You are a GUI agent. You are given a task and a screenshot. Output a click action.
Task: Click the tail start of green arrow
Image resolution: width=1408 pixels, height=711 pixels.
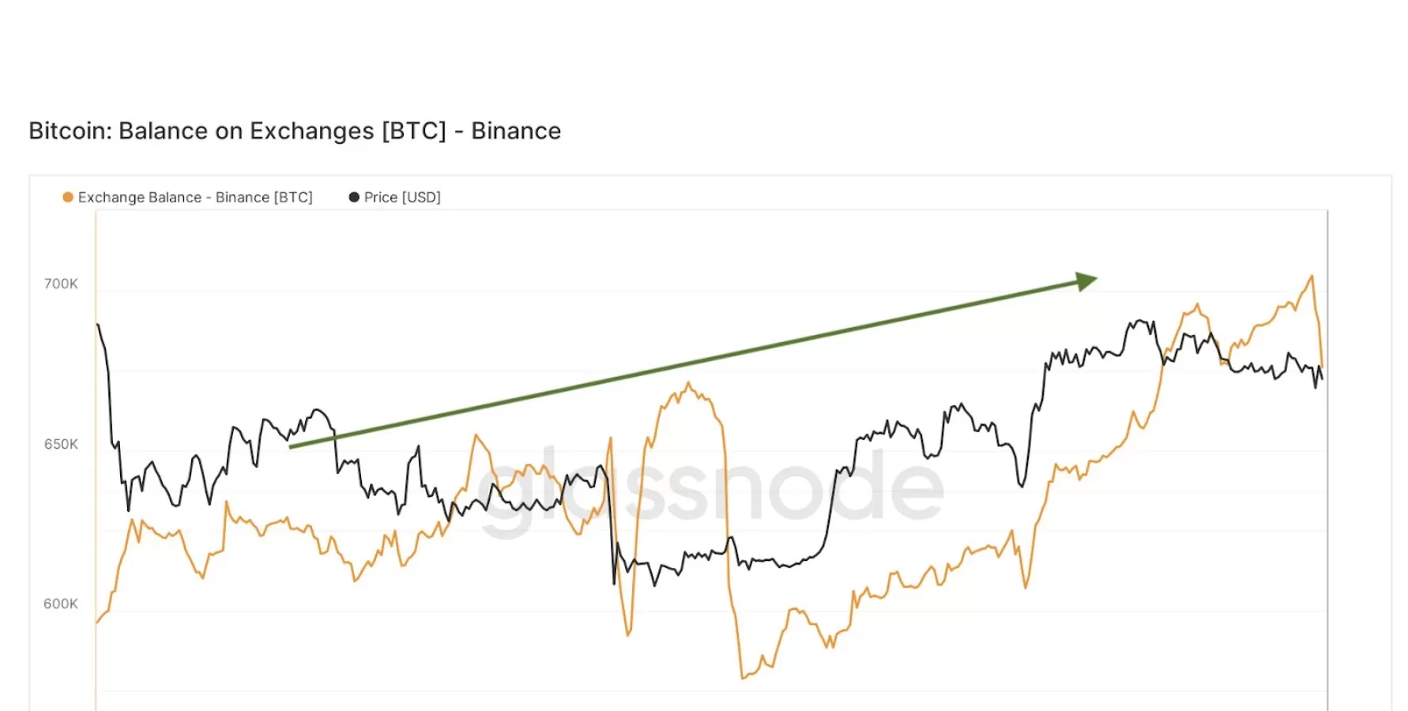(291, 447)
